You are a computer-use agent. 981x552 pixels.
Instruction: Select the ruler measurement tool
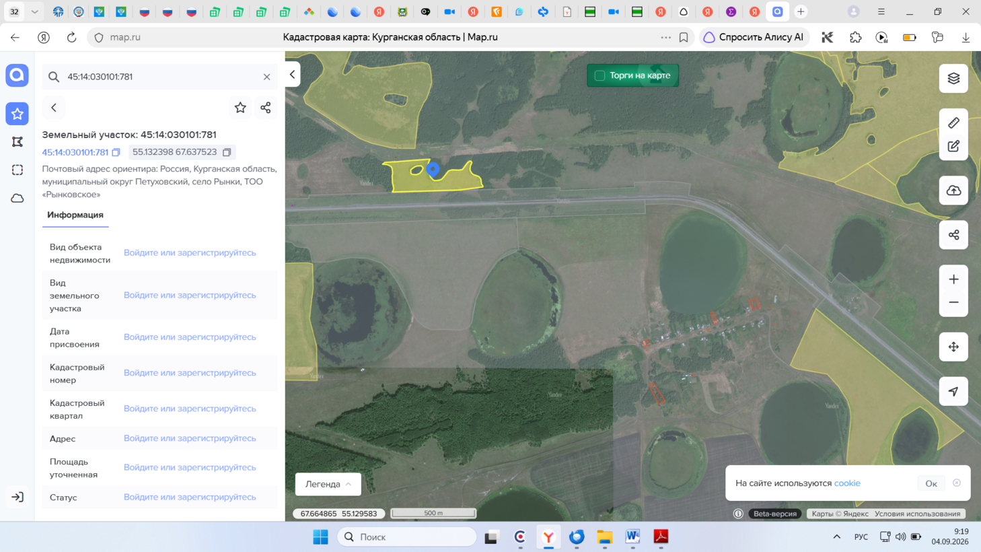[x=953, y=123]
